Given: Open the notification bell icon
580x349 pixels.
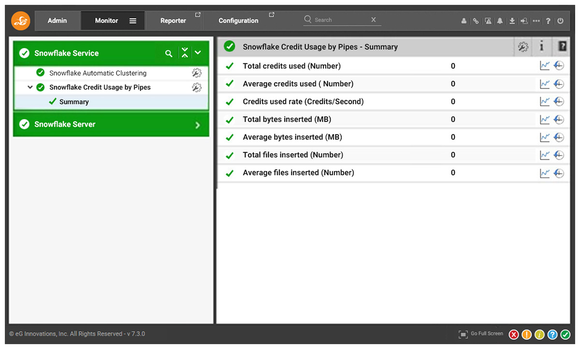Looking at the screenshot, I should [500, 21].
